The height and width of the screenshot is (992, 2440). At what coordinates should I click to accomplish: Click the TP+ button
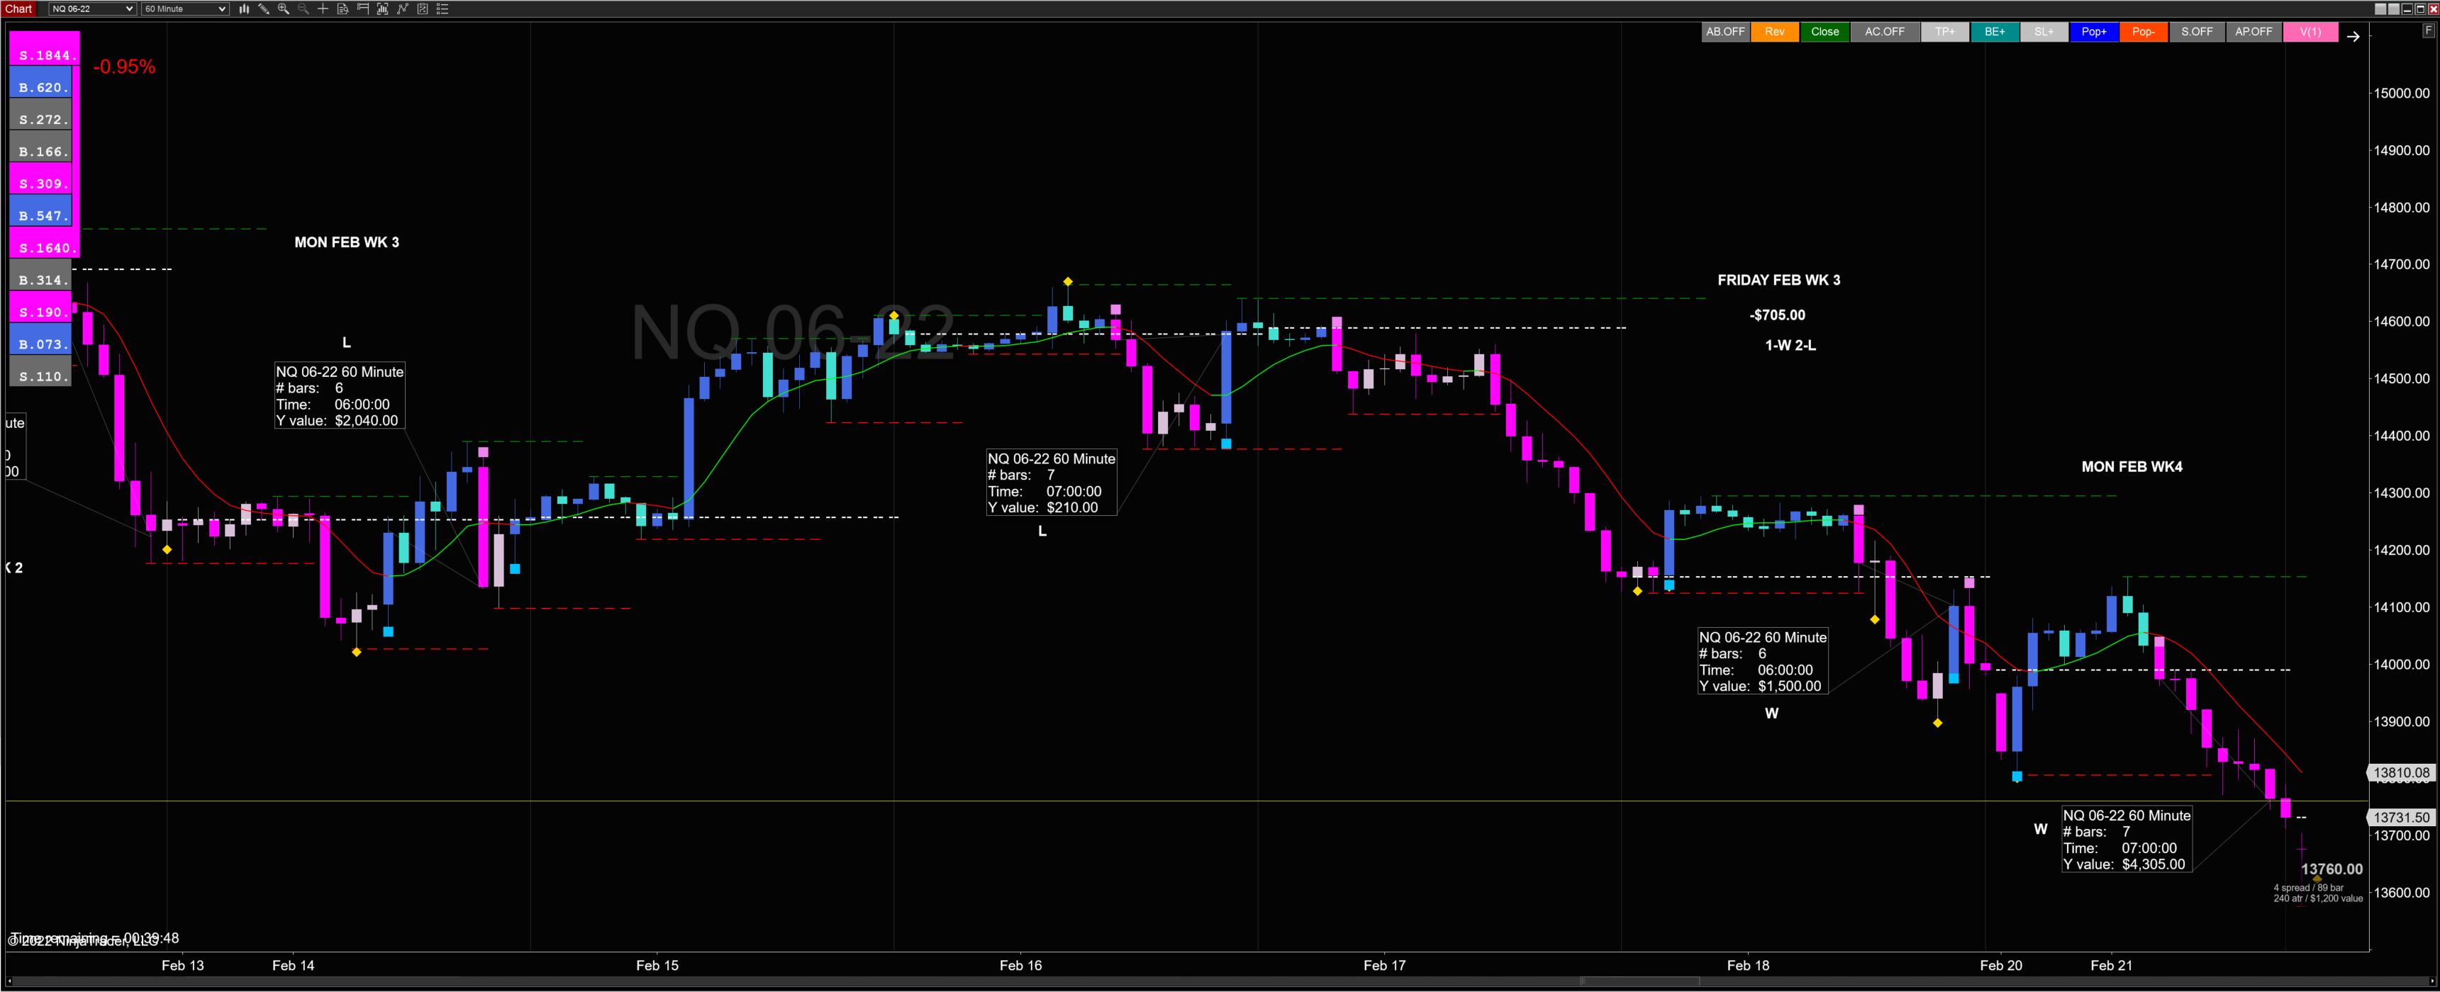[1944, 32]
